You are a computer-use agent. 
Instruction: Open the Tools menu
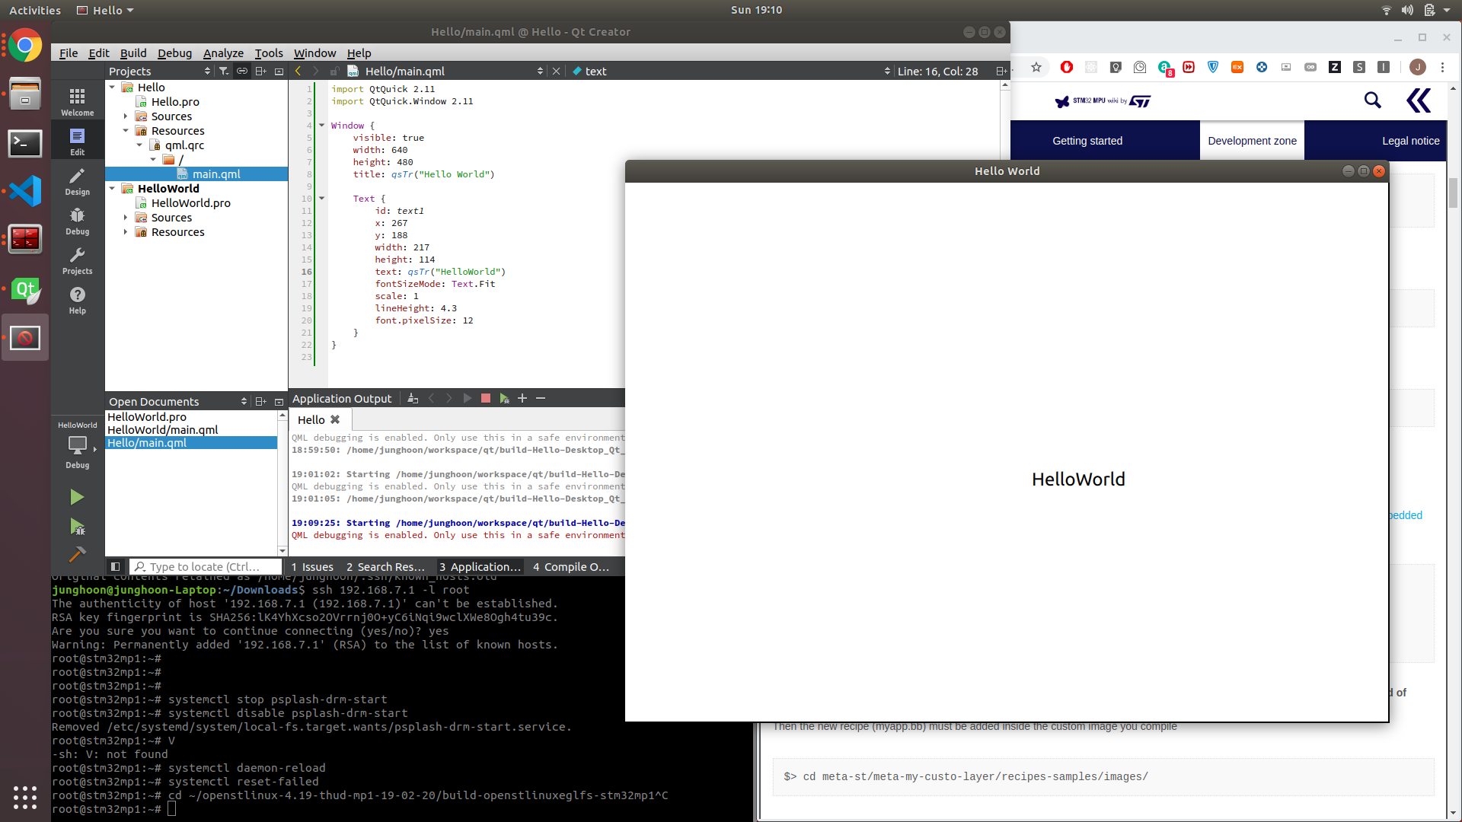[269, 53]
